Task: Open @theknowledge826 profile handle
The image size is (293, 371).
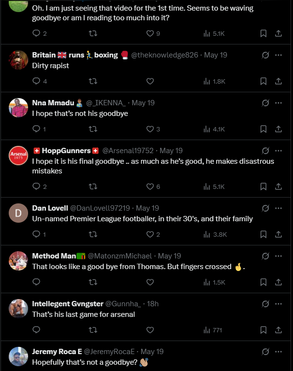Action: (165, 55)
